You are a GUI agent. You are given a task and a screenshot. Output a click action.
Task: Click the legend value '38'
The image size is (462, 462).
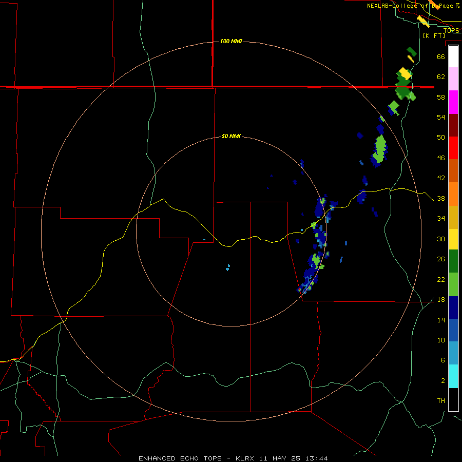(441, 199)
